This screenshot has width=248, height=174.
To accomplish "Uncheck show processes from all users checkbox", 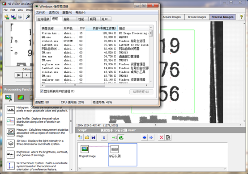I will (42, 91).
